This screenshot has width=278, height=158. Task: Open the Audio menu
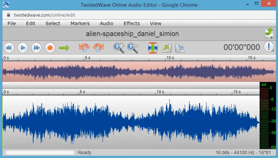click(107, 24)
